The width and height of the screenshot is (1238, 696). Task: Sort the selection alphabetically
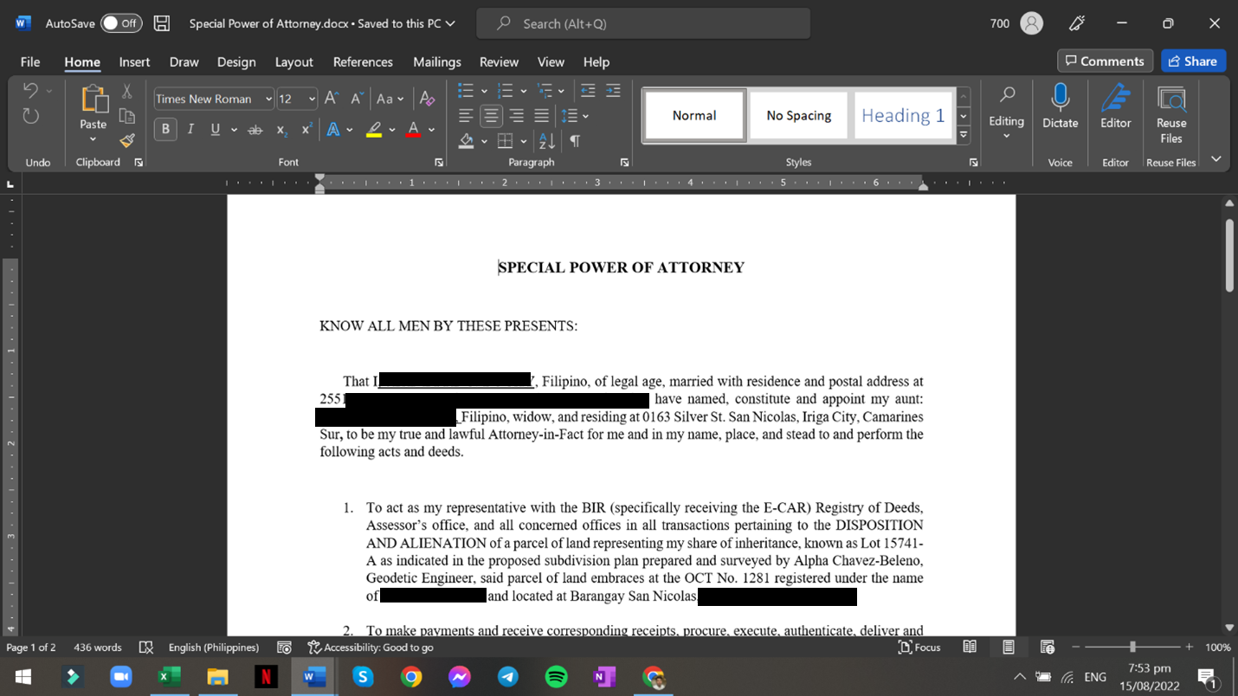pos(546,140)
